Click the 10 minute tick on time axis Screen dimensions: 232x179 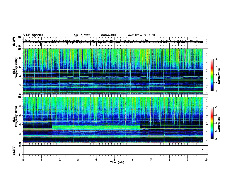point(206,160)
